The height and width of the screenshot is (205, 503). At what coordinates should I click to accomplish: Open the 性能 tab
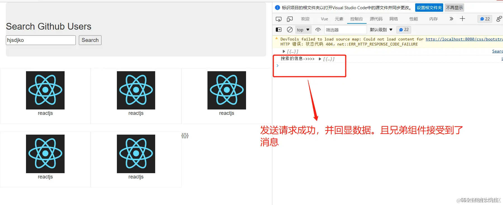(x=414, y=19)
